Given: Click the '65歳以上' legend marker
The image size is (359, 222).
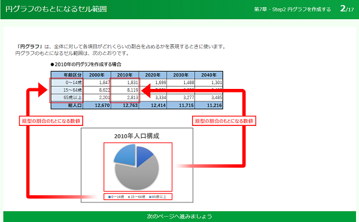Looking at the screenshot, I should click(x=150, y=197).
